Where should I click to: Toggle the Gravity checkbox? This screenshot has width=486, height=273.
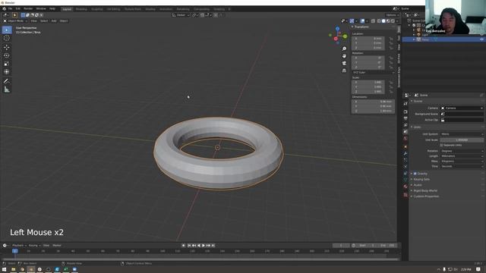415,174
